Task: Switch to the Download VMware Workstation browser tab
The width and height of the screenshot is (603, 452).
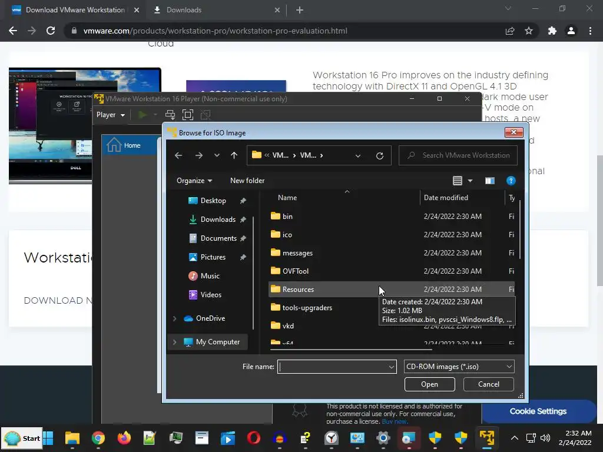Action: (x=75, y=10)
